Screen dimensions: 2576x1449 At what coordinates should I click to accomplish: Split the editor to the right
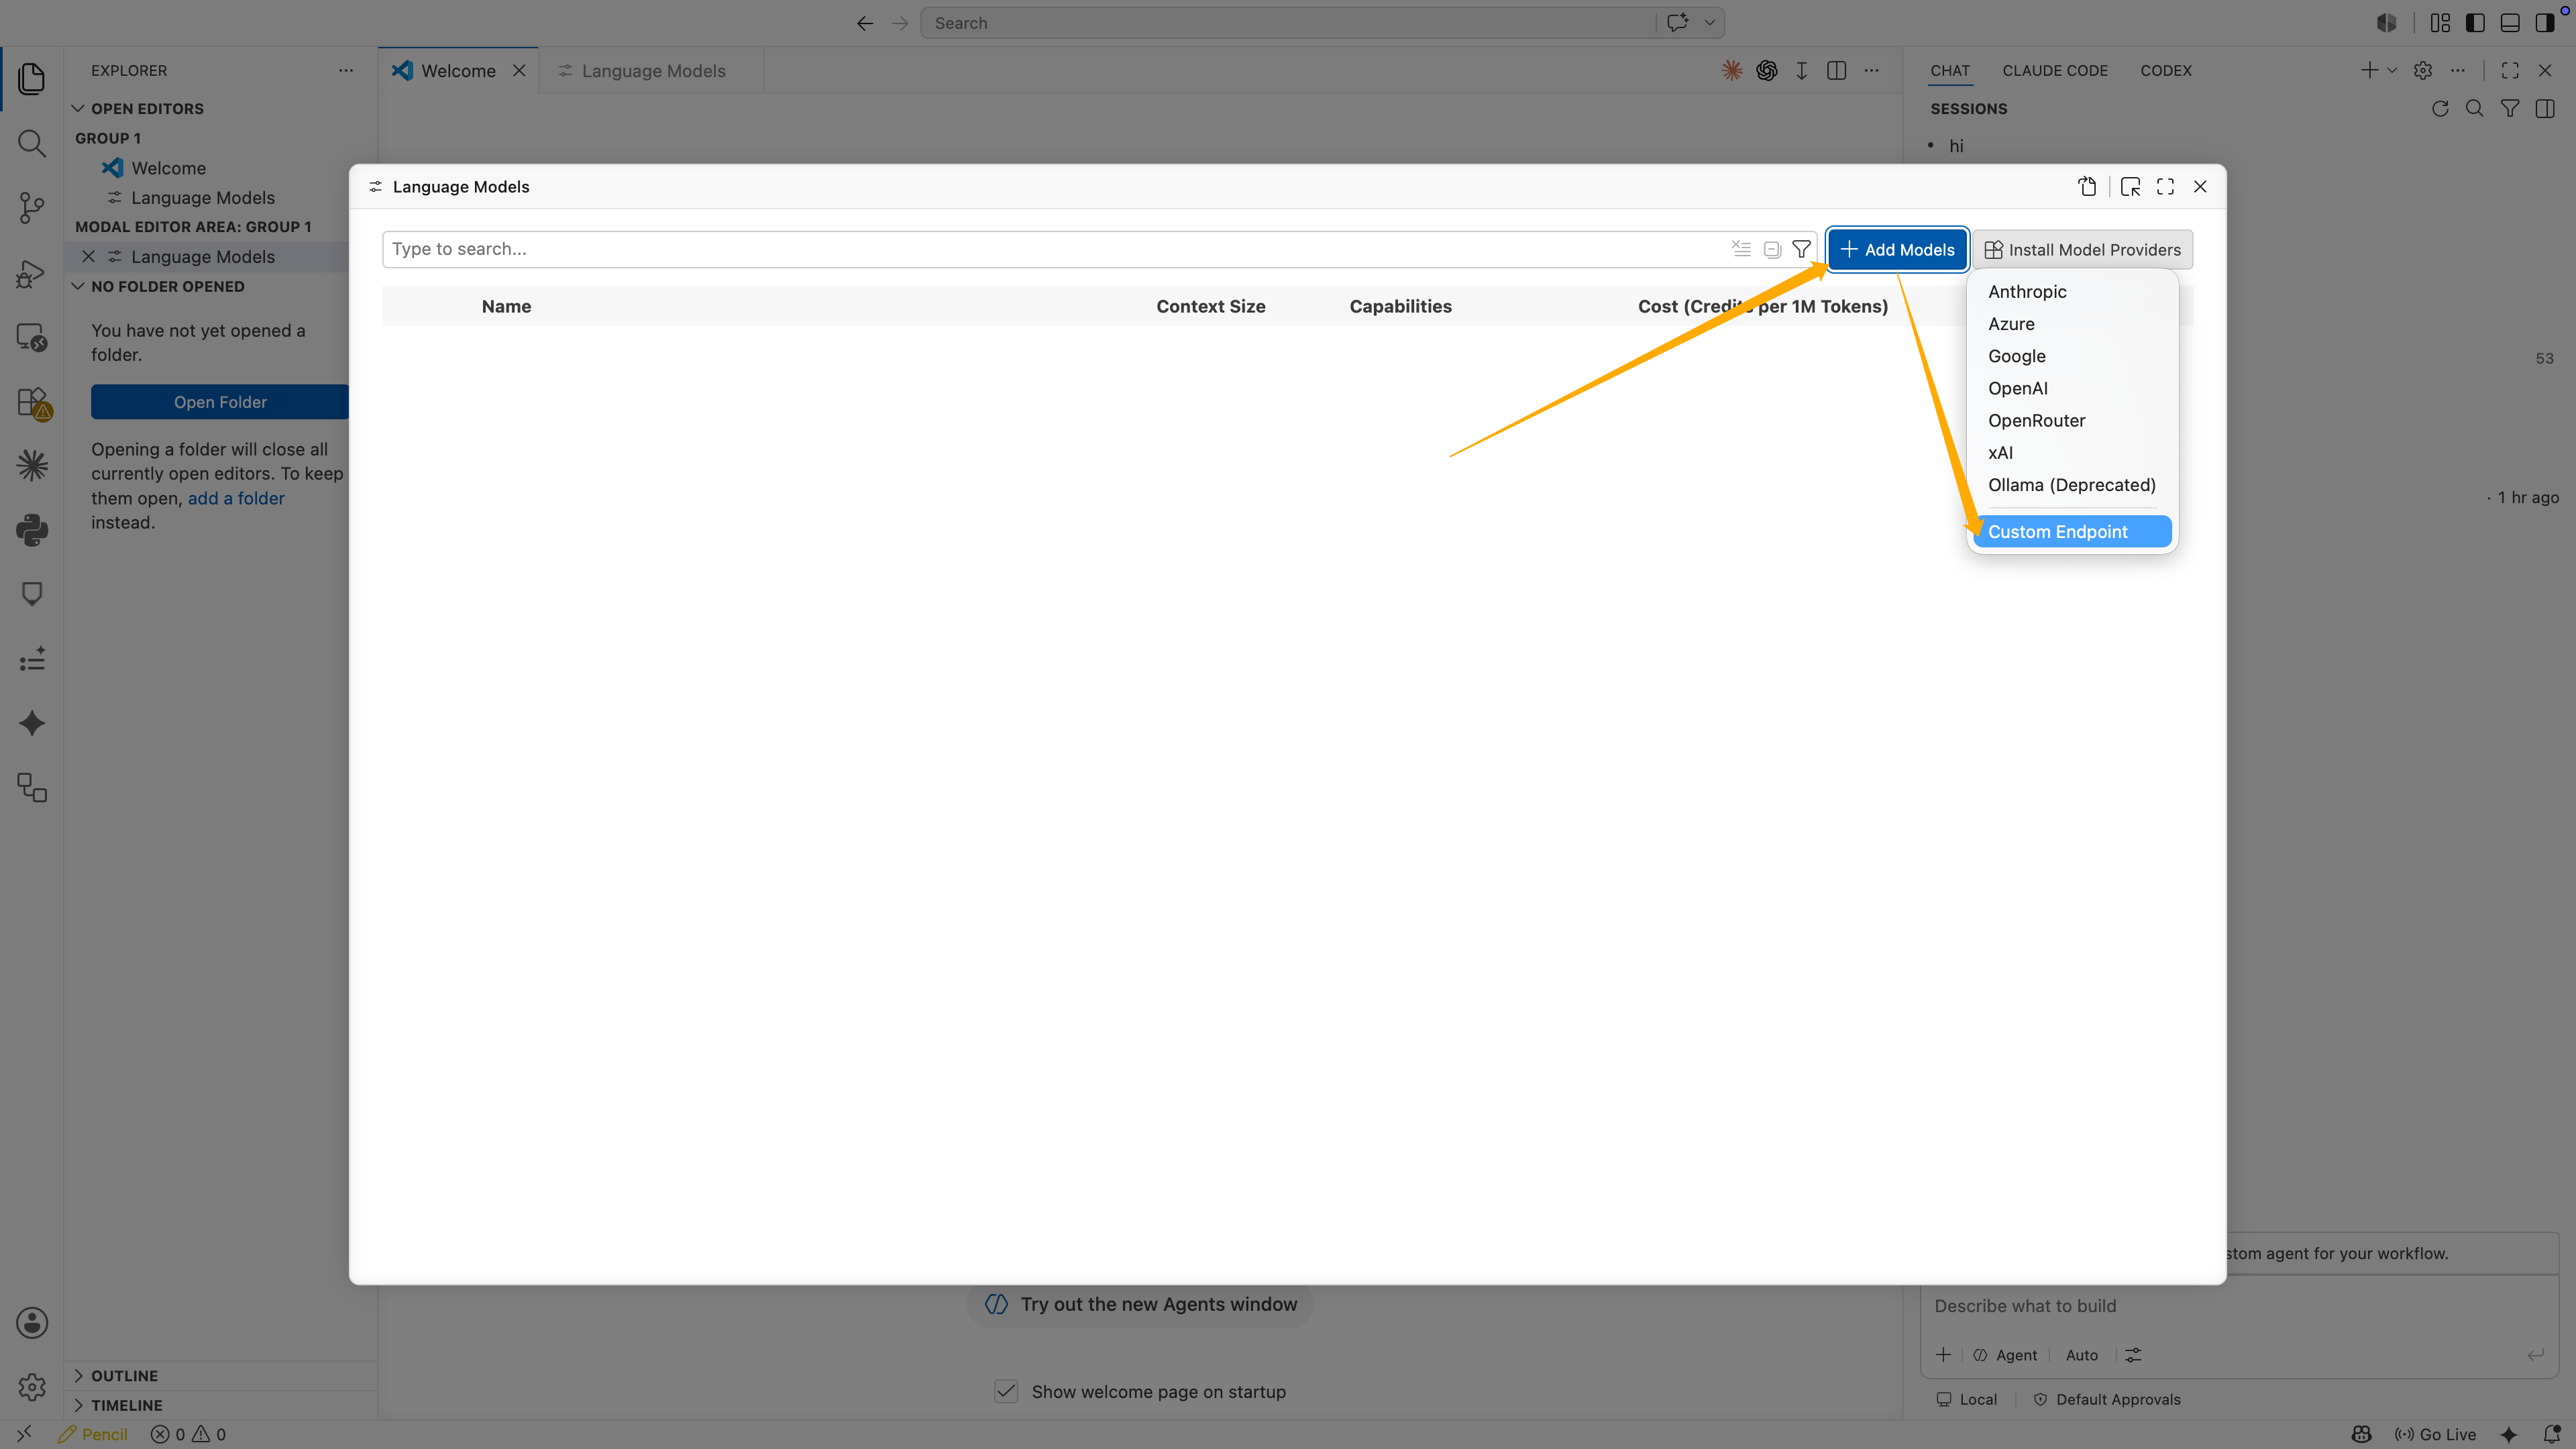coord(1836,70)
